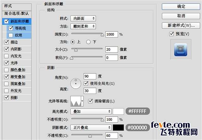
Task: Click the 软化 input field with 0
Action: 111,58
